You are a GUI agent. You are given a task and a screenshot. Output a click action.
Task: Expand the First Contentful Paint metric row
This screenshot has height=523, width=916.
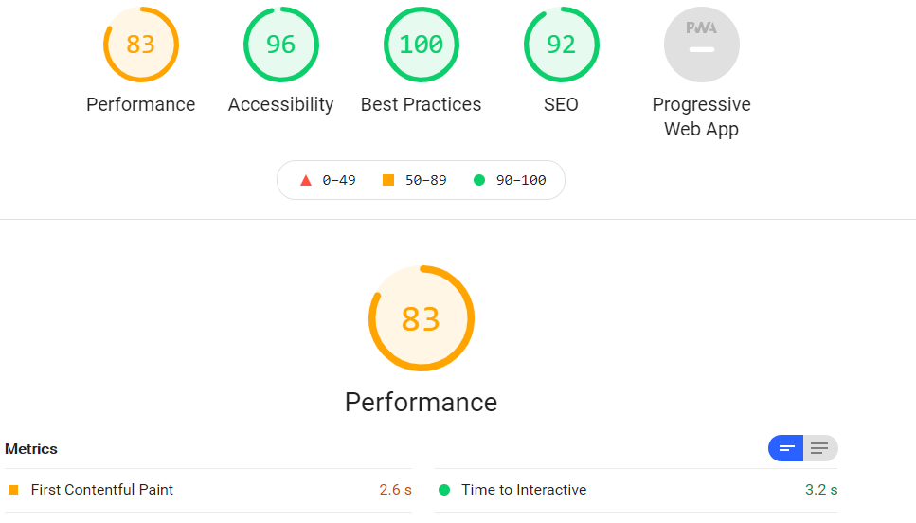click(x=208, y=490)
